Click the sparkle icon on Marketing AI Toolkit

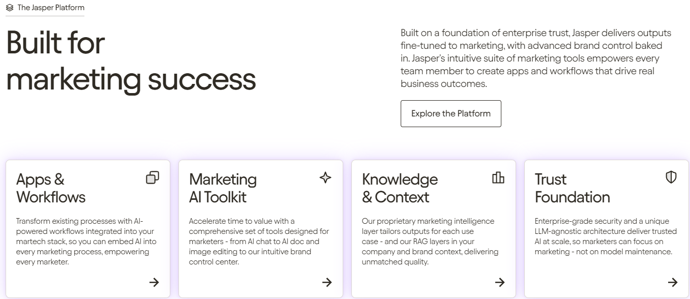[325, 177]
